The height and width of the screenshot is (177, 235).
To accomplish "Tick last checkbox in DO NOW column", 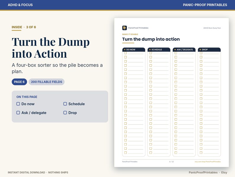I will pos(125,152).
